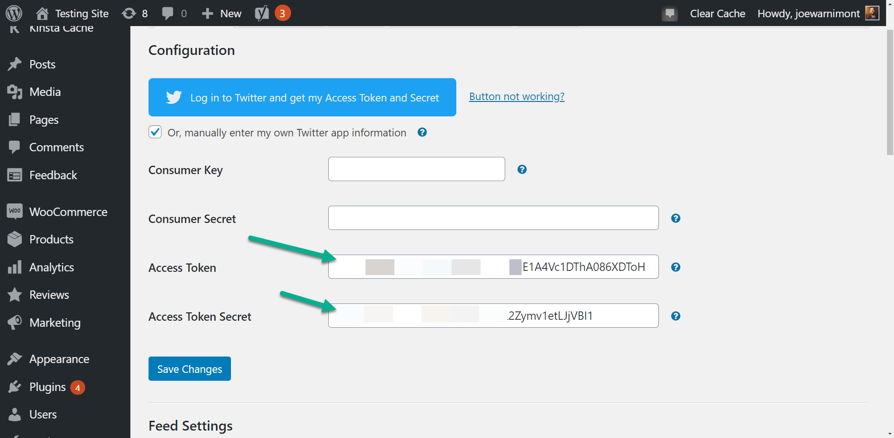The image size is (894, 438).
Task: Click the help icon beside Consumer Secret
Action: (x=676, y=218)
